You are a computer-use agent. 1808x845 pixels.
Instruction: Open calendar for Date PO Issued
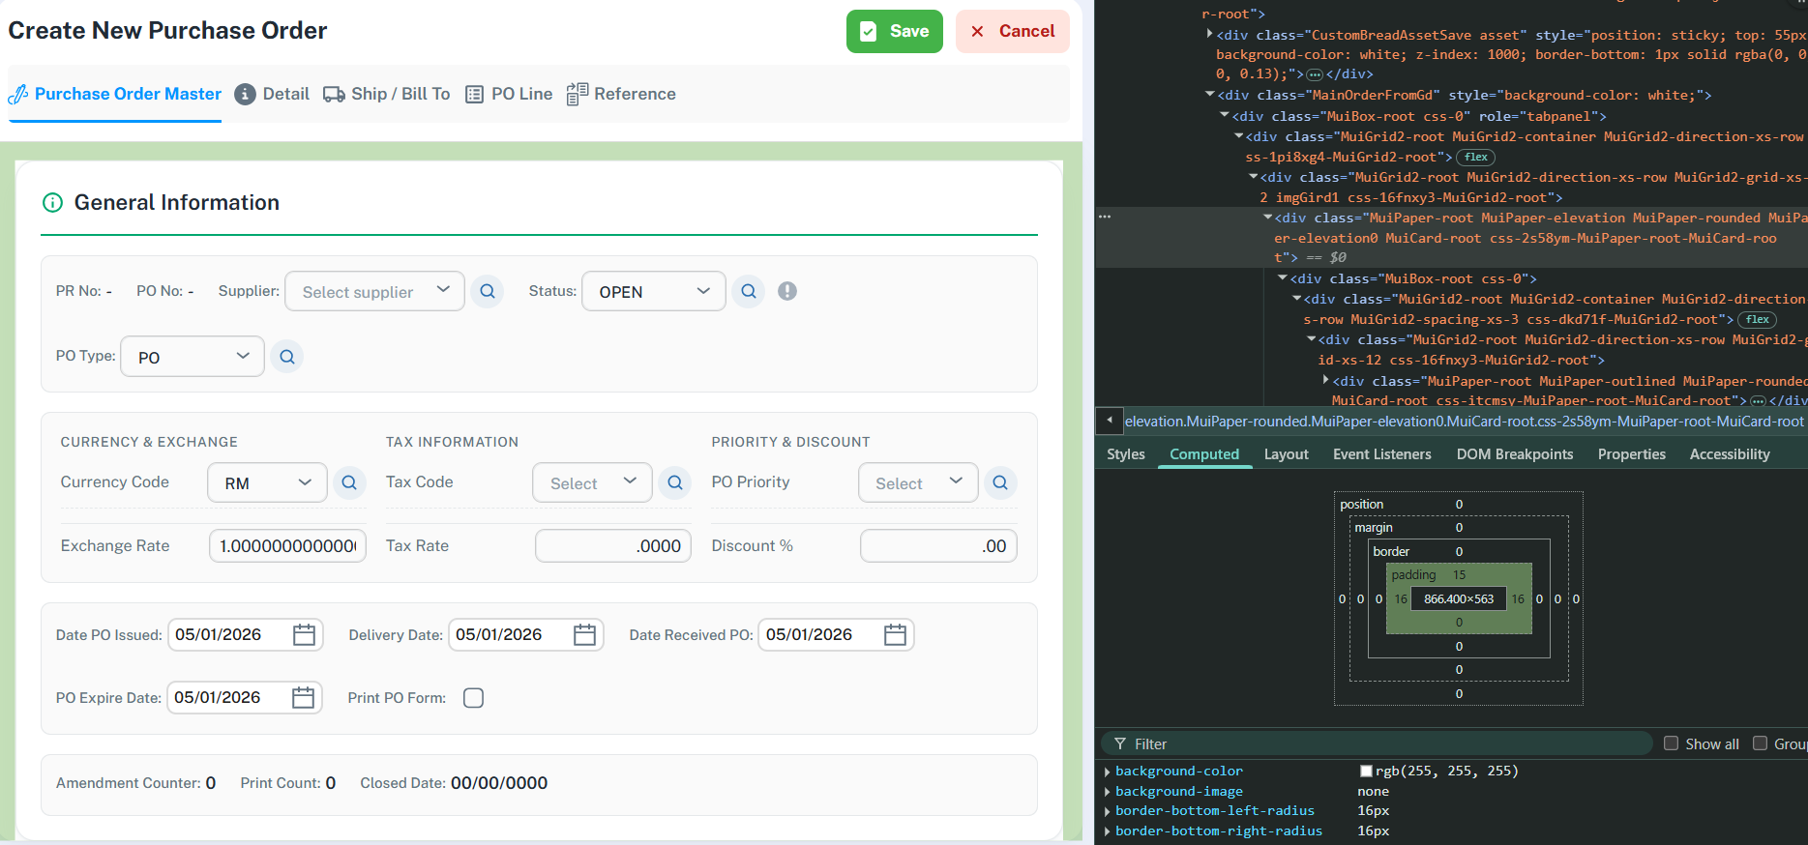304,635
